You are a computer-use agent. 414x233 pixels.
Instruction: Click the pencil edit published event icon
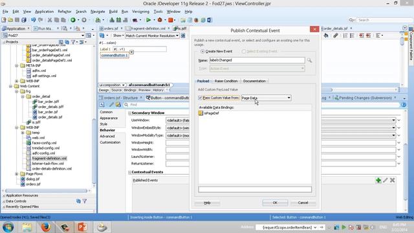(x=386, y=180)
